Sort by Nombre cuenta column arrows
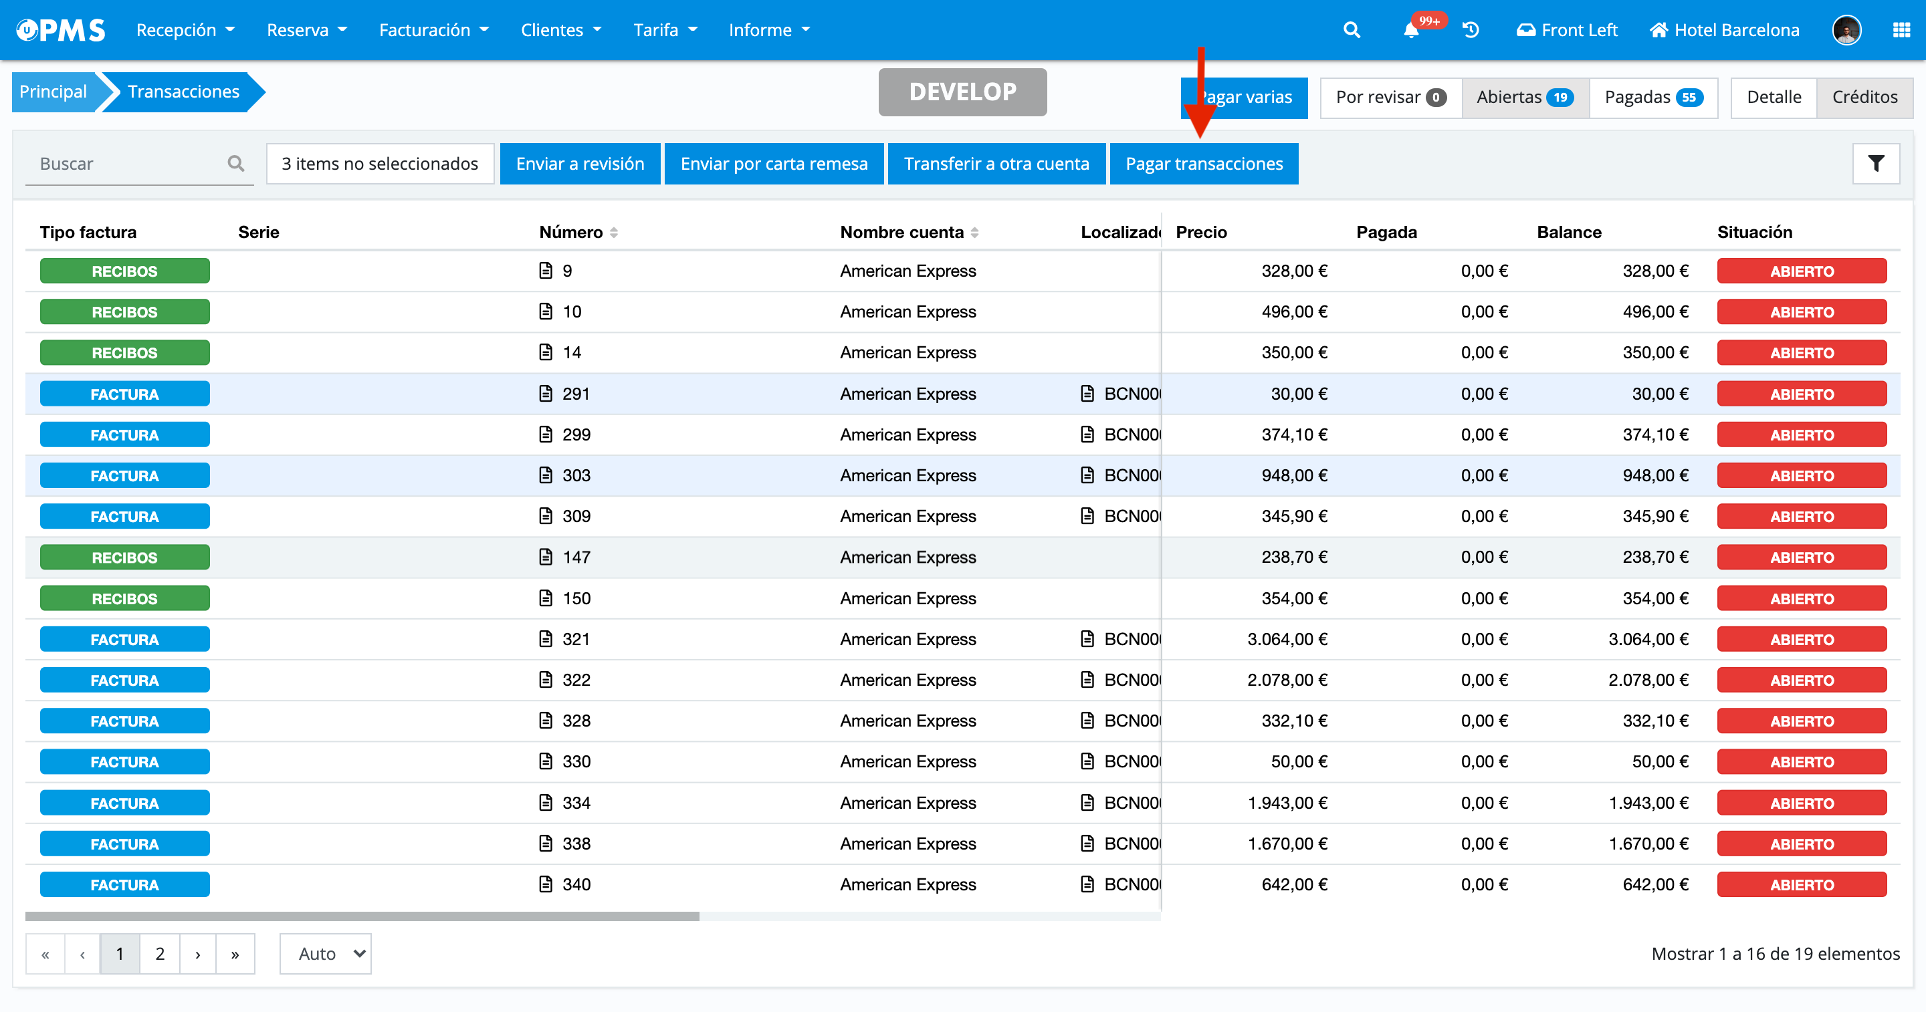The width and height of the screenshot is (1926, 1012). tap(974, 233)
